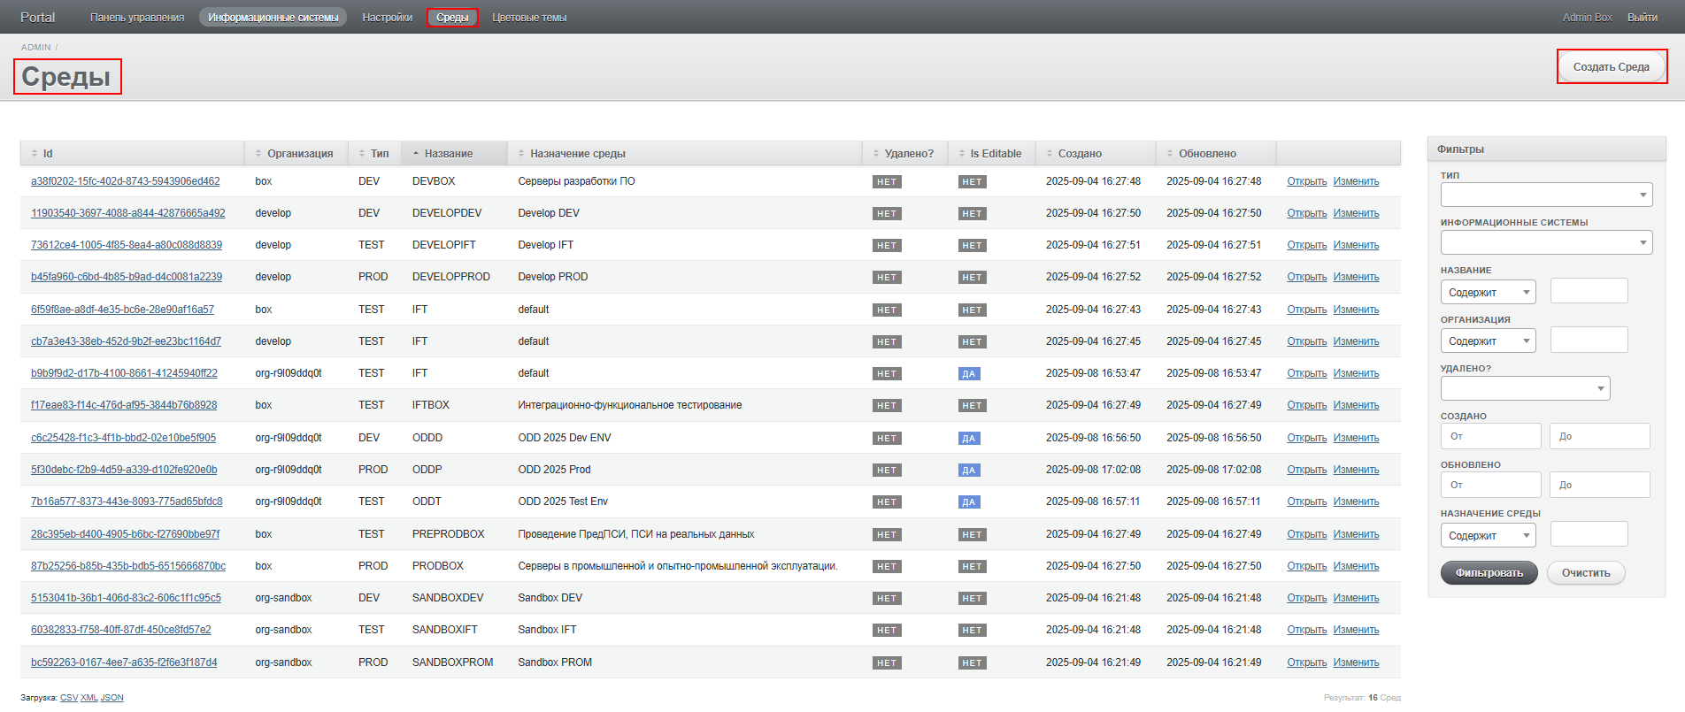Click Изменить for the ODDP row

[1357, 470]
